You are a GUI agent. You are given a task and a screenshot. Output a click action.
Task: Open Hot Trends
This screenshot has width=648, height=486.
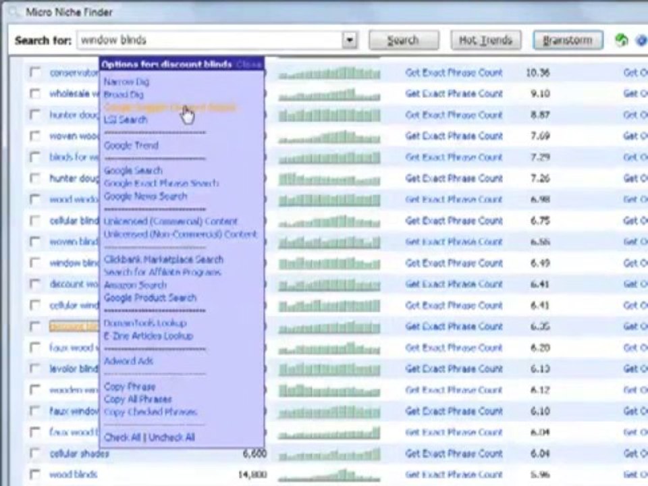[485, 40]
